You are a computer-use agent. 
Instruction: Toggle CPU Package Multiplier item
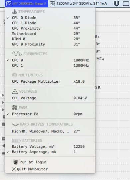coord(50,81)
